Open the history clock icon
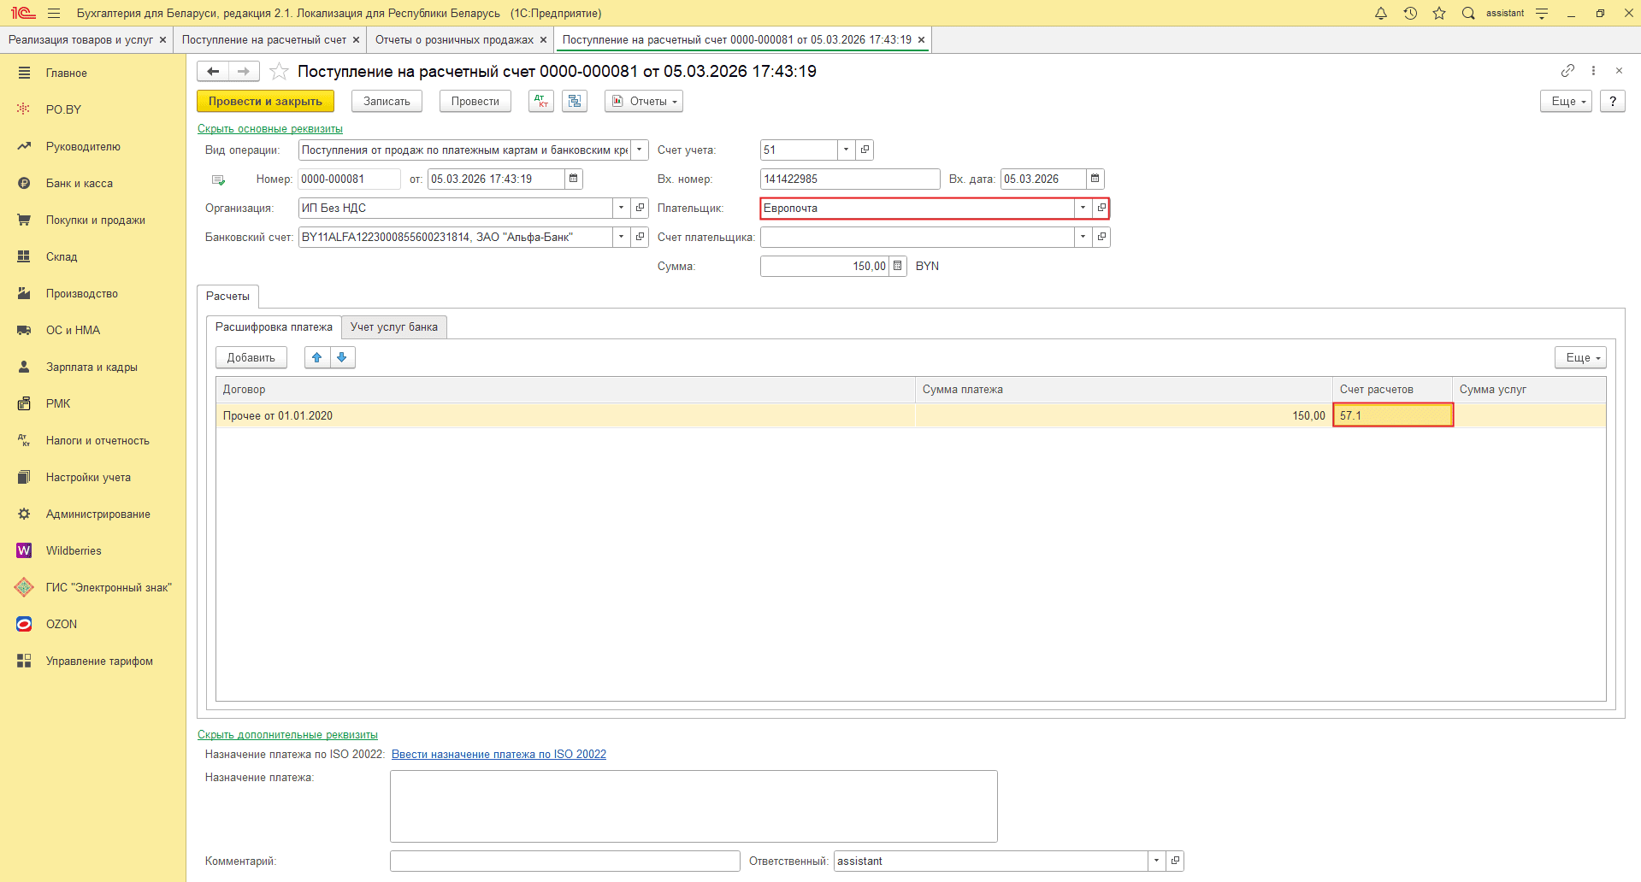Image resolution: width=1641 pixels, height=882 pixels. coord(1410,13)
